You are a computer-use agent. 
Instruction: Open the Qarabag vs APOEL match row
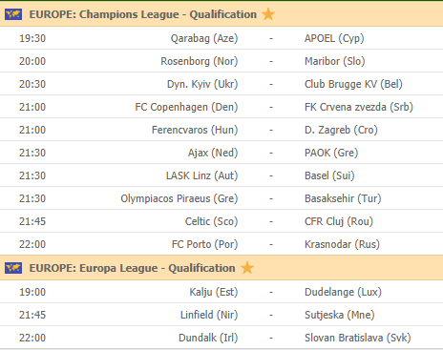click(221, 38)
